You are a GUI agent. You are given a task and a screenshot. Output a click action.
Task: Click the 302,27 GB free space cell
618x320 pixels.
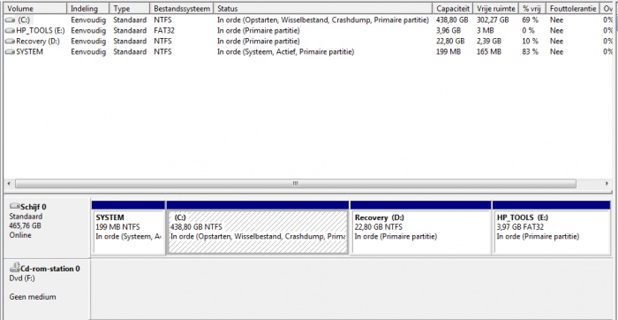point(493,19)
